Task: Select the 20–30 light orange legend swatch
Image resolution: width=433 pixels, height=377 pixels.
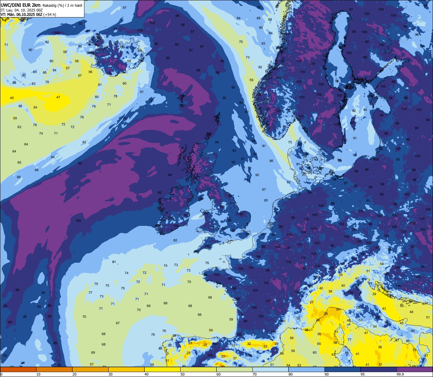Action: [x=90, y=369]
